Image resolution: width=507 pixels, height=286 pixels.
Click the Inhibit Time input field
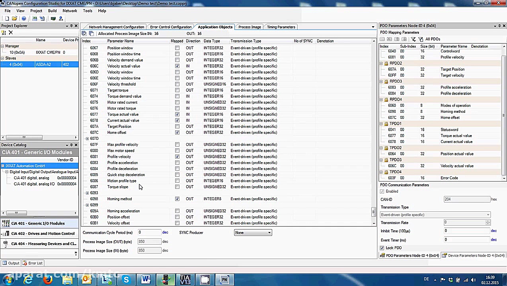pyautogui.click(x=467, y=231)
